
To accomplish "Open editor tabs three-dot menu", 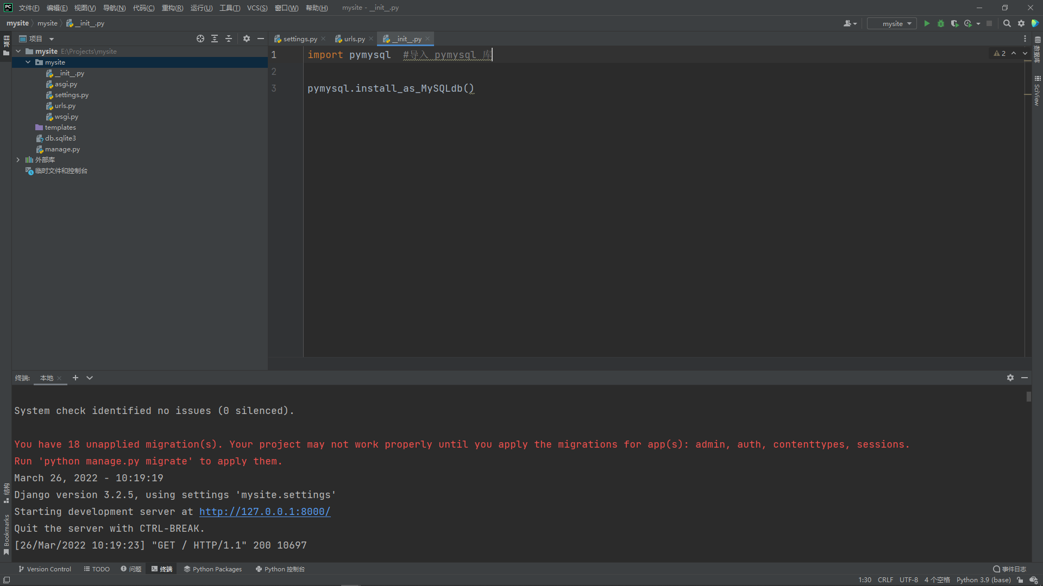I will click(1025, 39).
